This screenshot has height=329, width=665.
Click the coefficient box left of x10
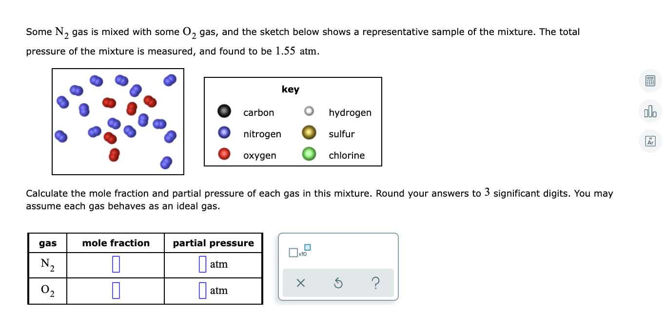(293, 252)
